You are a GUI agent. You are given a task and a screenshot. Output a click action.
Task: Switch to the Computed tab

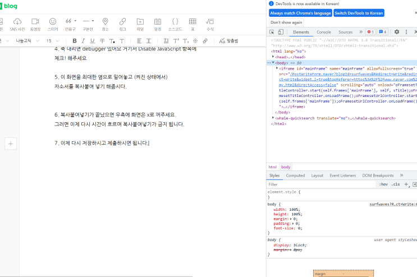pyautogui.click(x=295, y=176)
